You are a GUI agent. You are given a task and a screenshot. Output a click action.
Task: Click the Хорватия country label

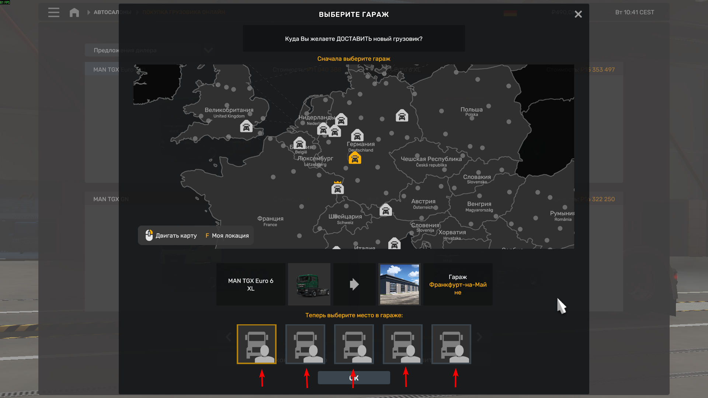coord(452,232)
